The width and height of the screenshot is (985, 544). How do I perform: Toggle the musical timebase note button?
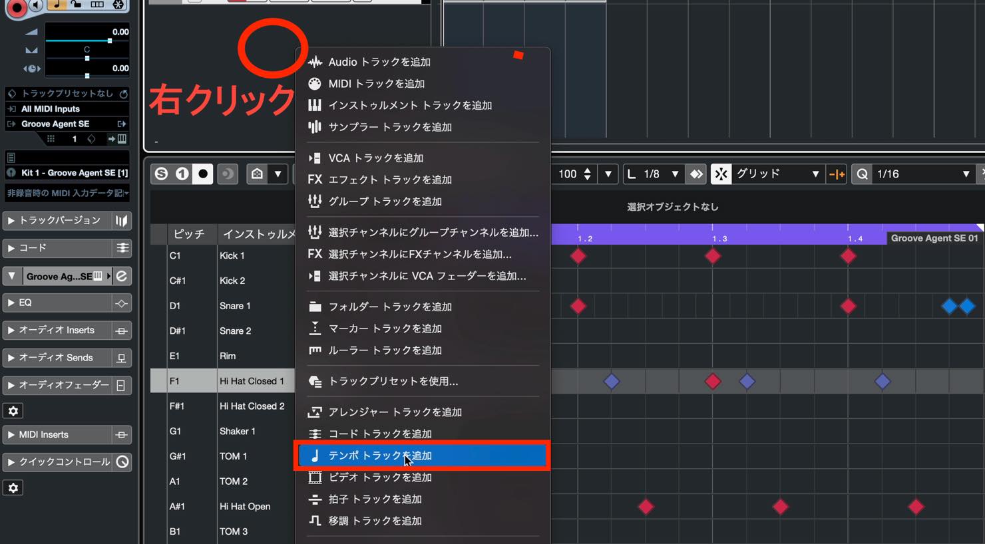pyautogui.click(x=57, y=5)
